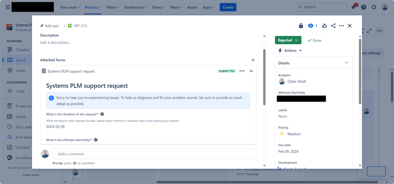Screen dimensions: 394x184
Task: Click the fullscreen expand icon on board
Action: tap(369, 31)
